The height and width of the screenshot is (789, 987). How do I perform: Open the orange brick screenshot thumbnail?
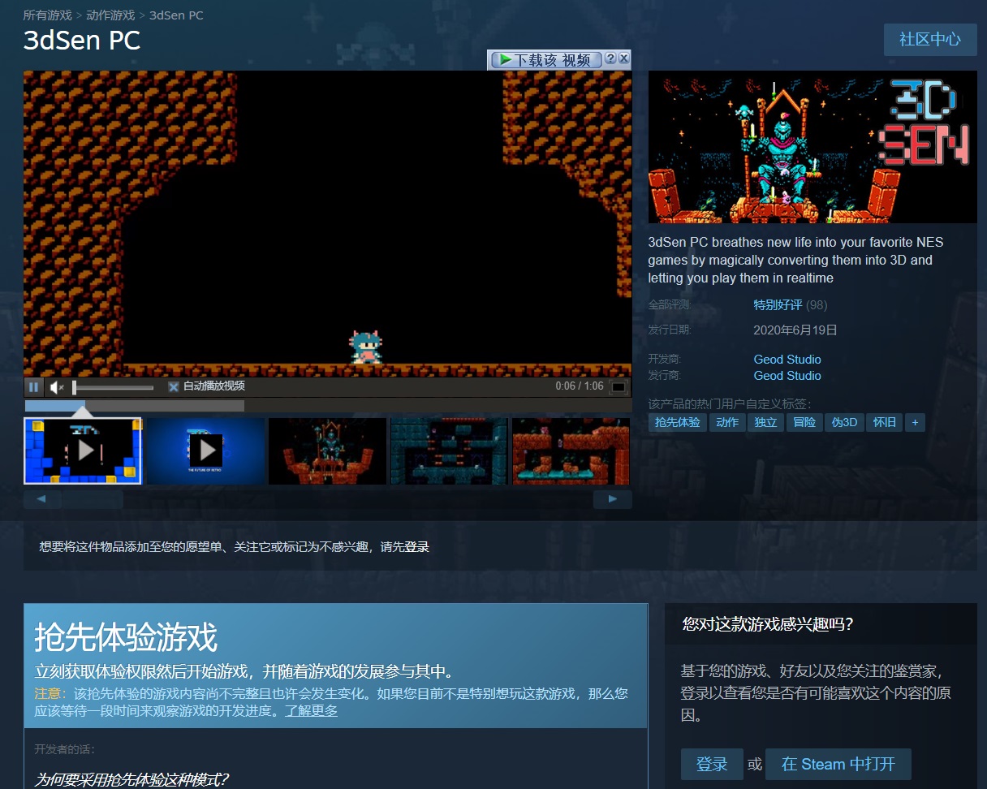click(x=571, y=451)
